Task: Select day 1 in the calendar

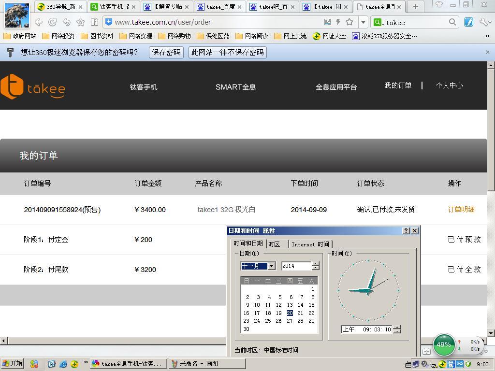Action: [313, 289]
